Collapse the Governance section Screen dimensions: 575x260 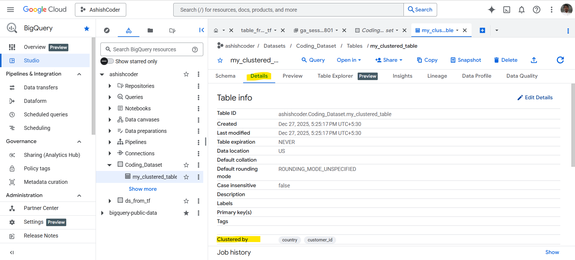[x=79, y=142]
